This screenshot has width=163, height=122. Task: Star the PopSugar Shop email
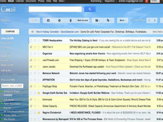[x=35, y=86]
